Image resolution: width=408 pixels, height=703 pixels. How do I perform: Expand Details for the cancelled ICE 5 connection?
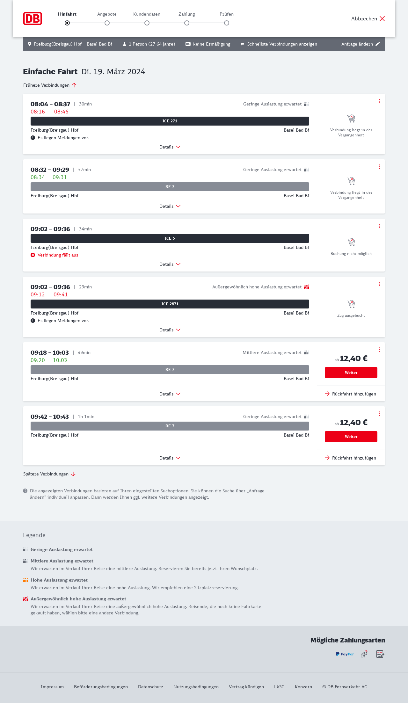pyautogui.click(x=170, y=264)
